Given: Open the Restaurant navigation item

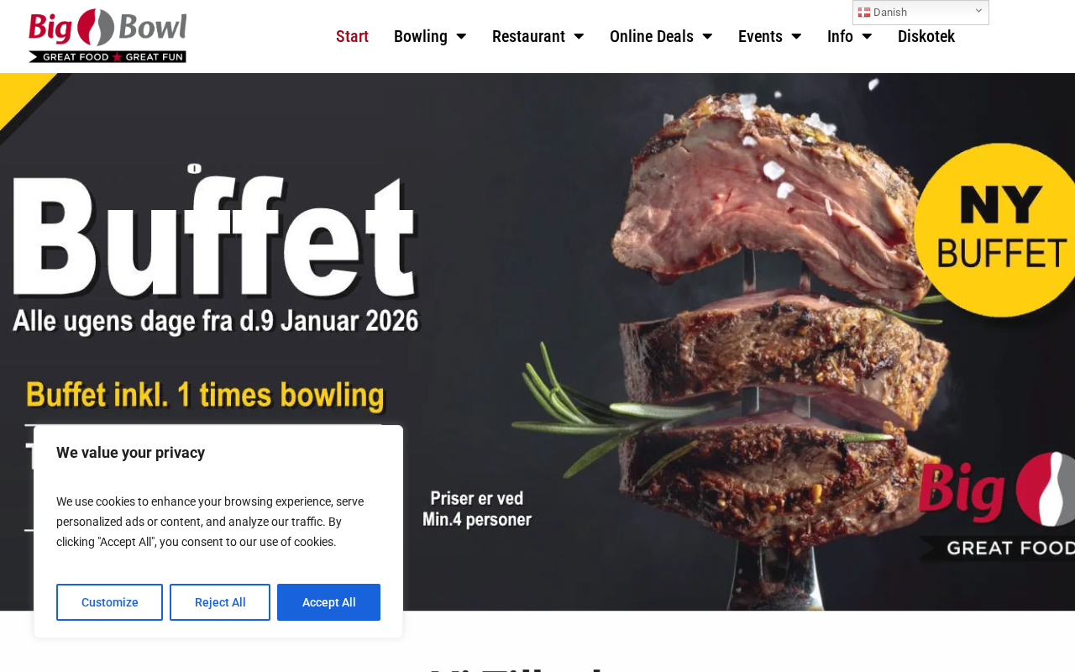Looking at the screenshot, I should pos(528,36).
